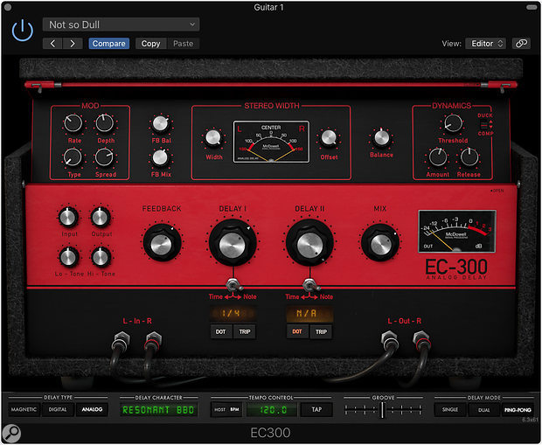Image resolution: width=542 pixels, height=445 pixels.
Task: Click the Copy button
Action: click(150, 44)
